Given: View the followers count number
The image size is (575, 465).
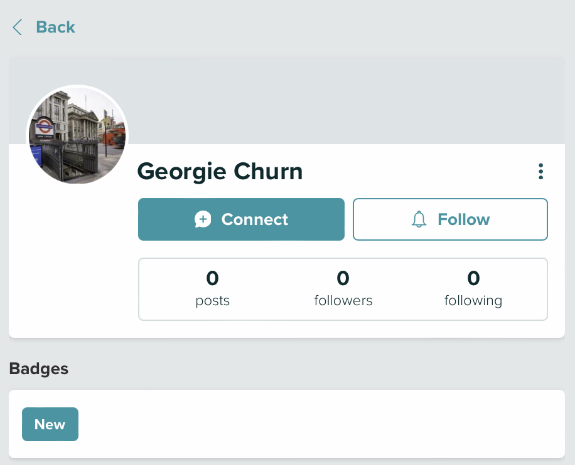Looking at the screenshot, I should 343,278.
